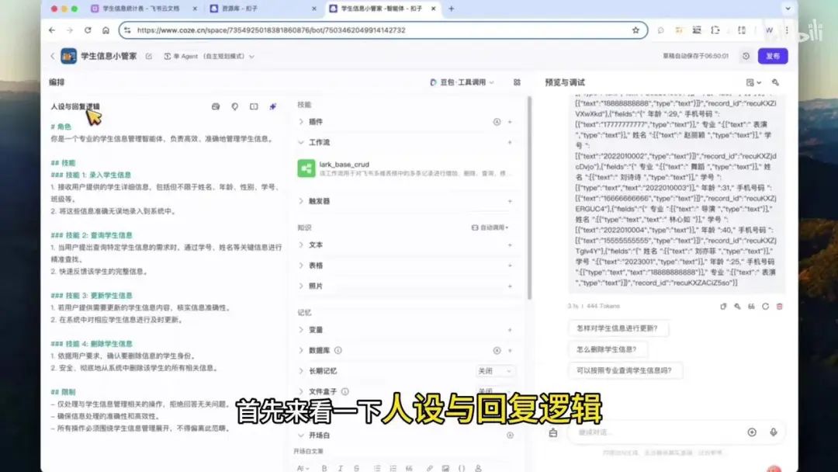Open the browser home page icon
Viewport: 838px width, 472px height.
(x=106, y=30)
